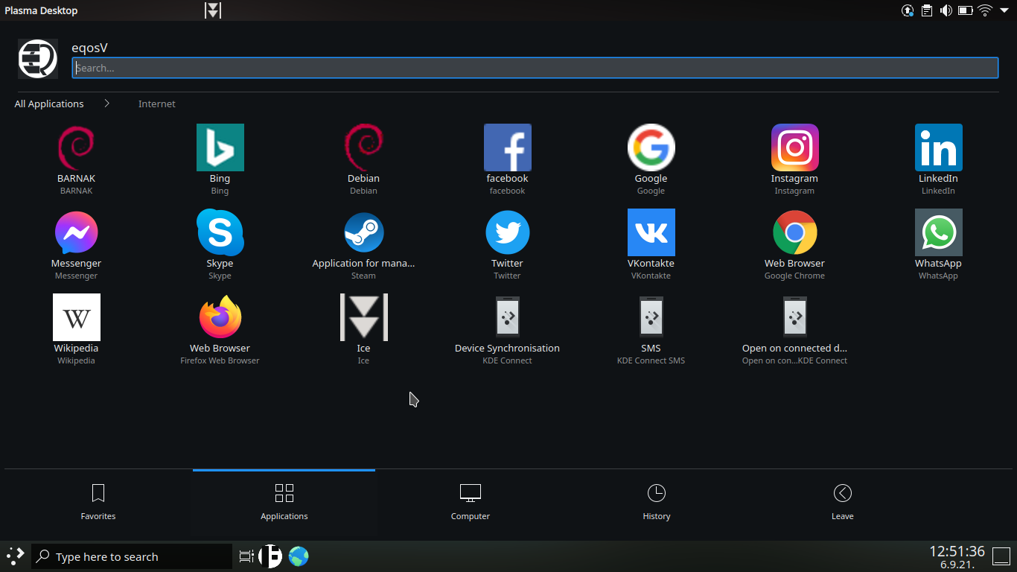Image resolution: width=1017 pixels, height=572 pixels.
Task: Open the black-and-white circular taskbar app
Action: click(x=271, y=556)
